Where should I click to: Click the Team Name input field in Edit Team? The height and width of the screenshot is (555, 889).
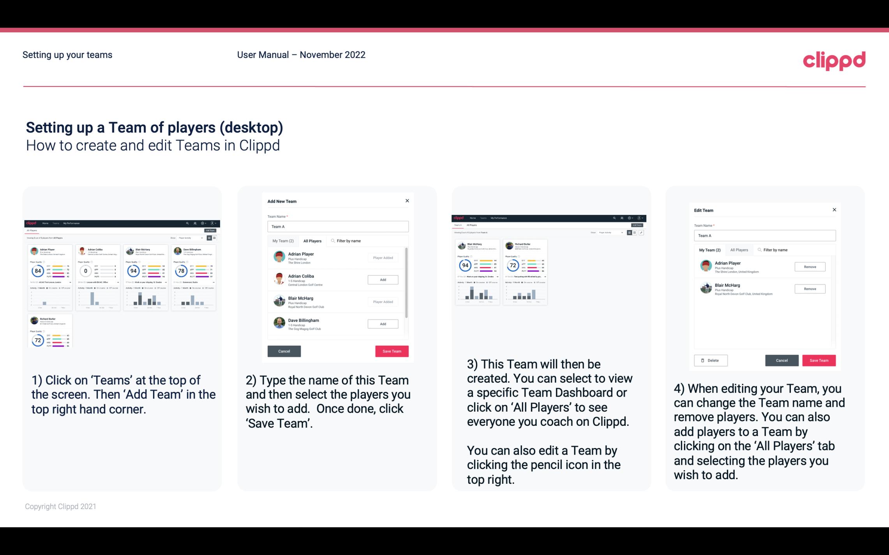766,235
